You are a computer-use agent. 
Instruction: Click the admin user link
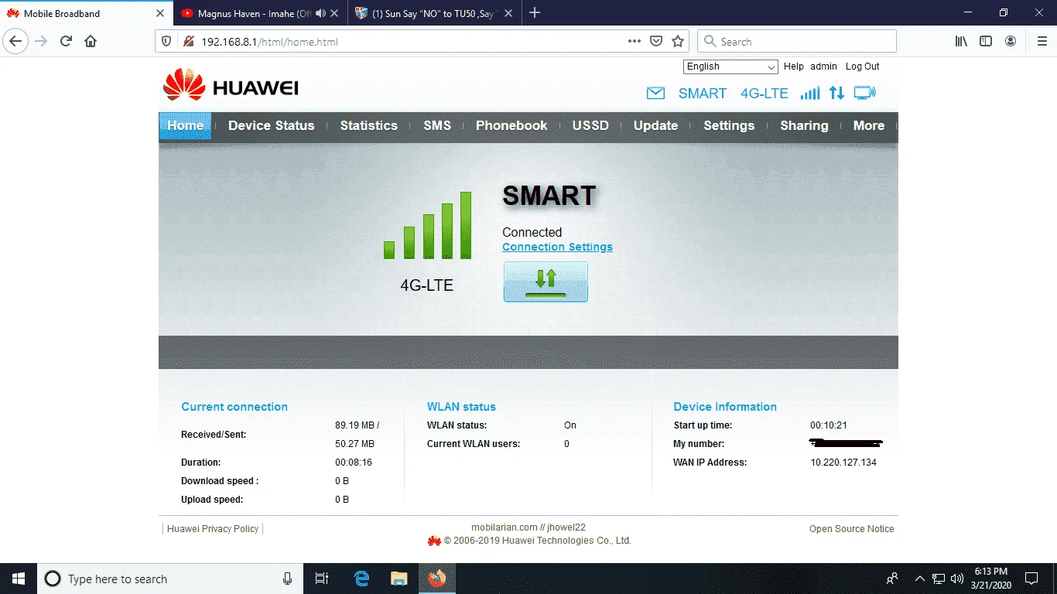[823, 67]
